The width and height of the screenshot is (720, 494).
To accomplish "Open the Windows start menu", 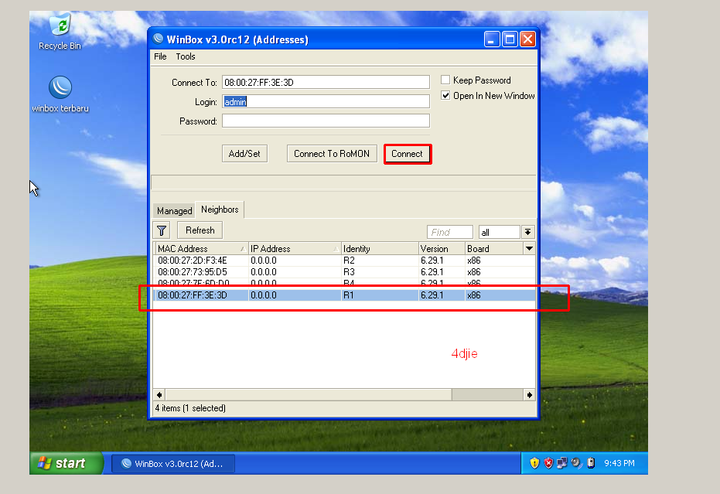I will (67, 463).
